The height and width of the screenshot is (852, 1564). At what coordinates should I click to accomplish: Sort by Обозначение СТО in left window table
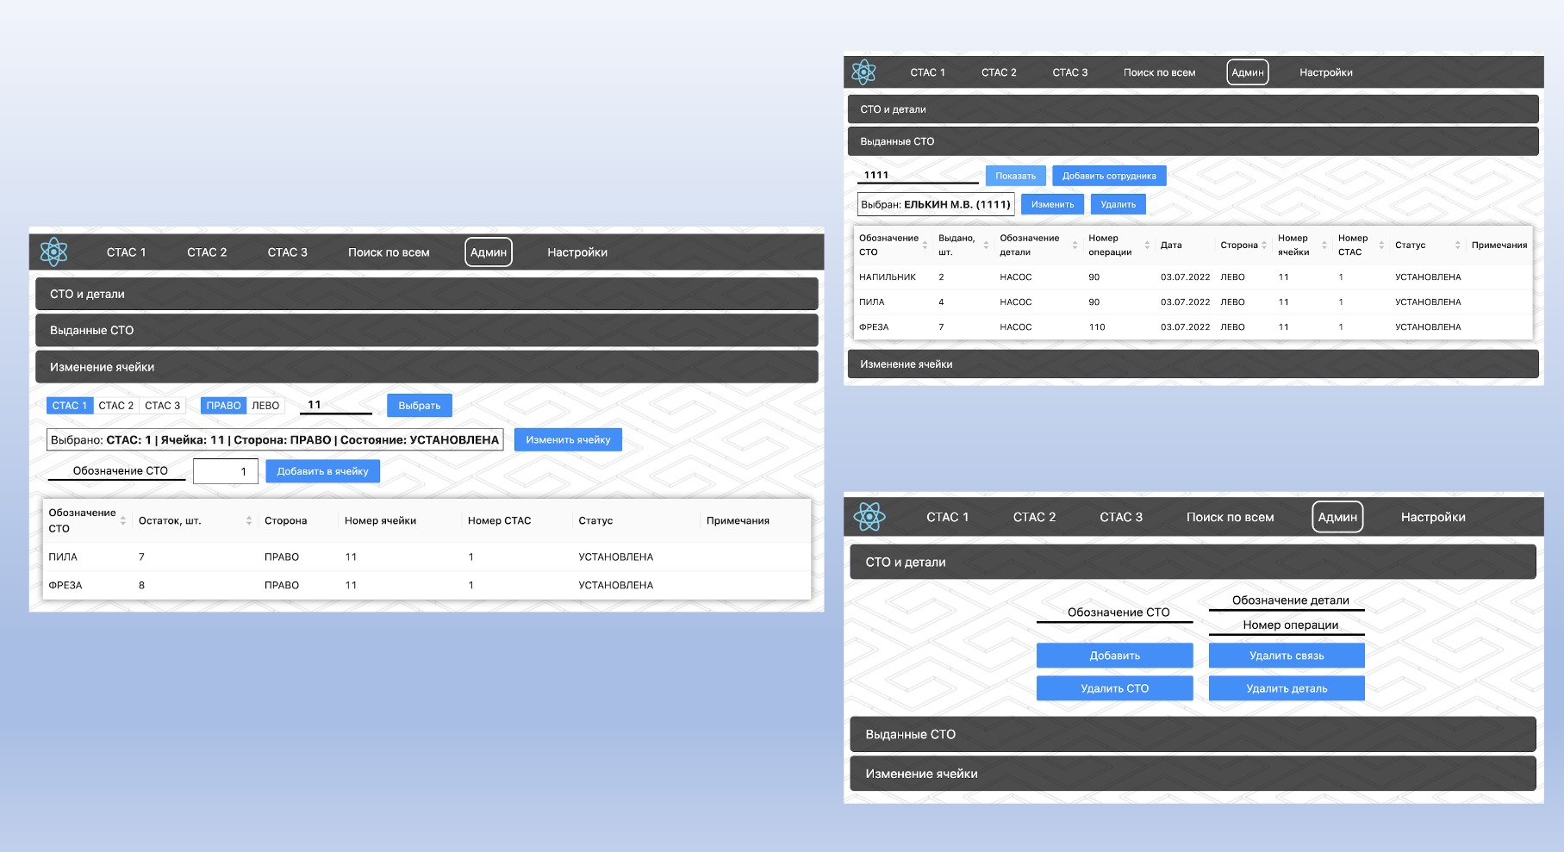(123, 520)
